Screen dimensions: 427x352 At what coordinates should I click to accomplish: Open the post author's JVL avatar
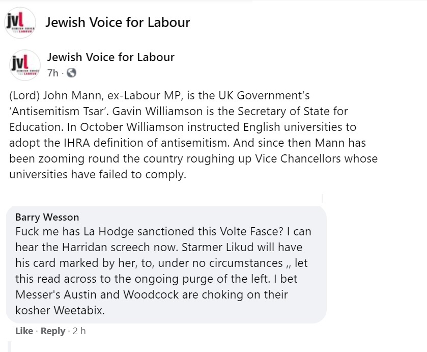25,65
